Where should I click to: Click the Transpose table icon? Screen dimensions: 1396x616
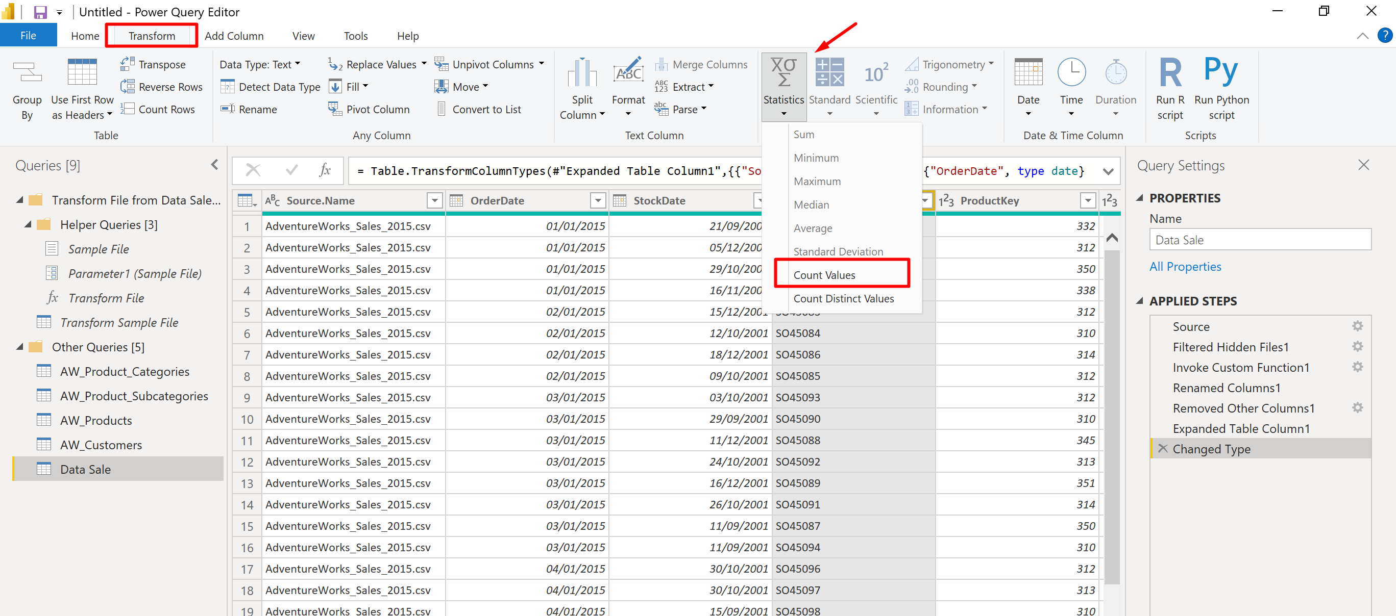click(128, 64)
